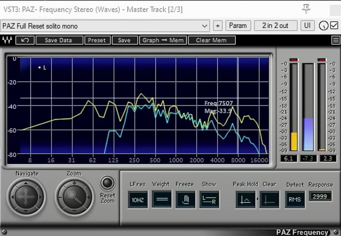
Task: Click the Waves logo icon
Action: coord(7,40)
